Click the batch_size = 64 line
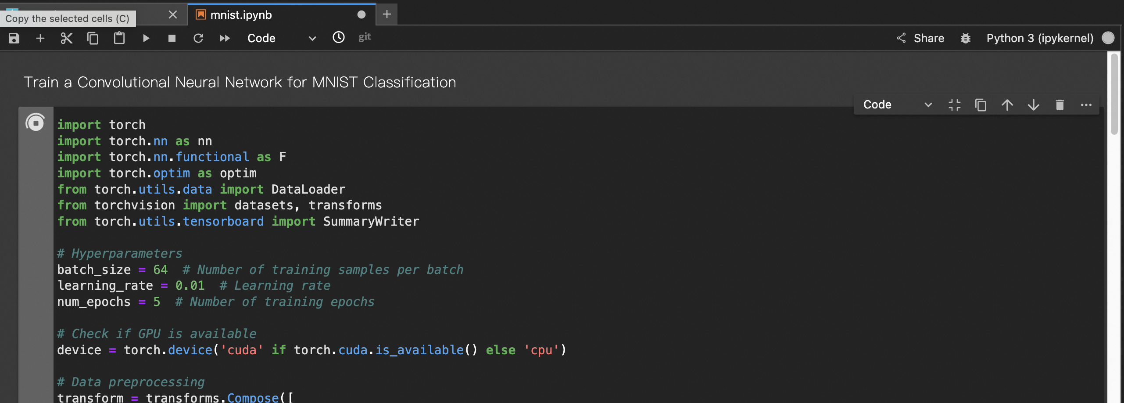 pos(260,270)
